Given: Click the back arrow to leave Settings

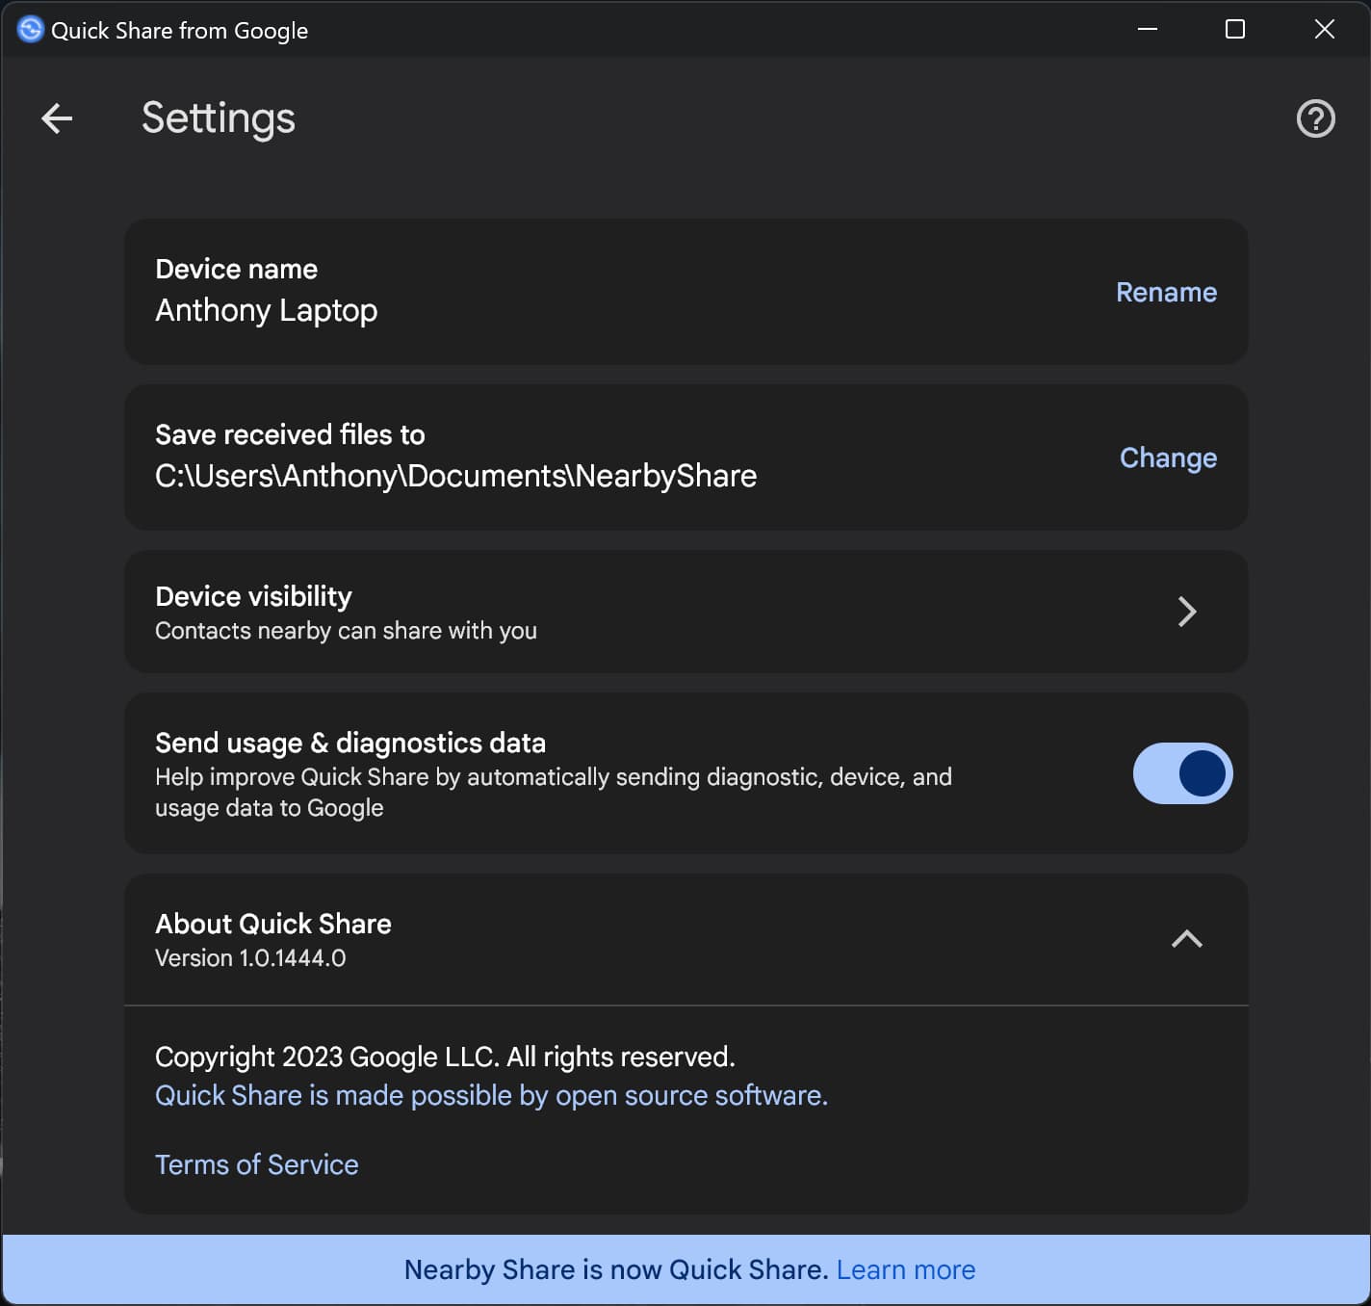Looking at the screenshot, I should (55, 118).
